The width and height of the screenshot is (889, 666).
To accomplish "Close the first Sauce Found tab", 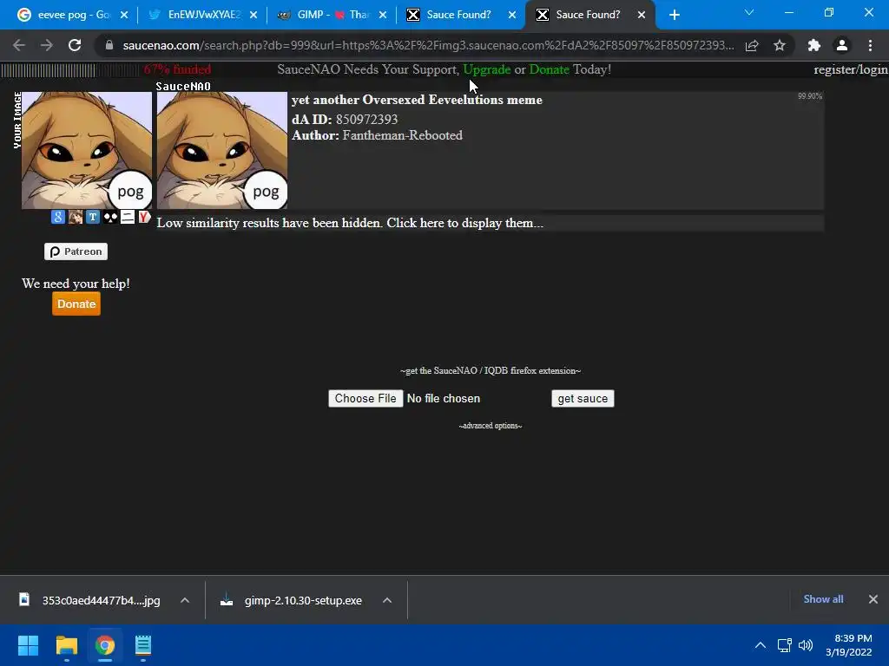I will click(512, 15).
